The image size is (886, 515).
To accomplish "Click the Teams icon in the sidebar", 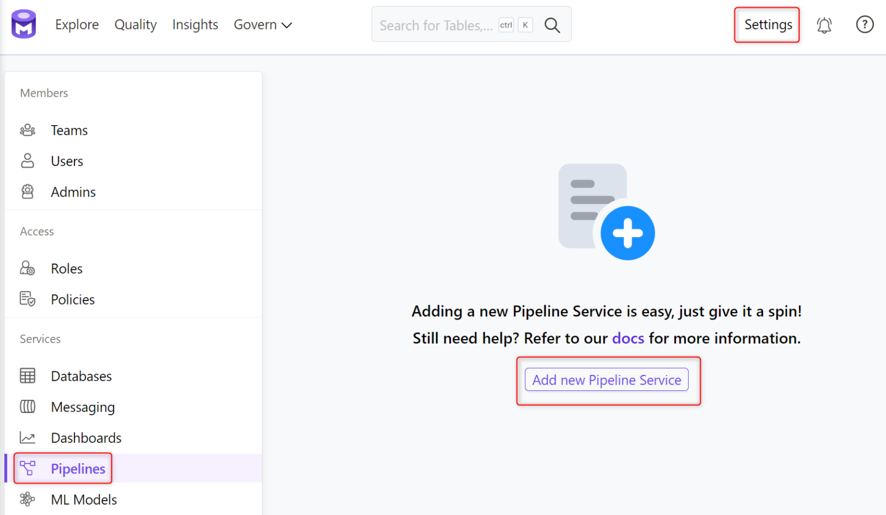I will coord(28,130).
